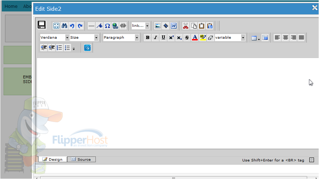Justify text alignment
Screen dimensions: 319x179
[x=301, y=38]
